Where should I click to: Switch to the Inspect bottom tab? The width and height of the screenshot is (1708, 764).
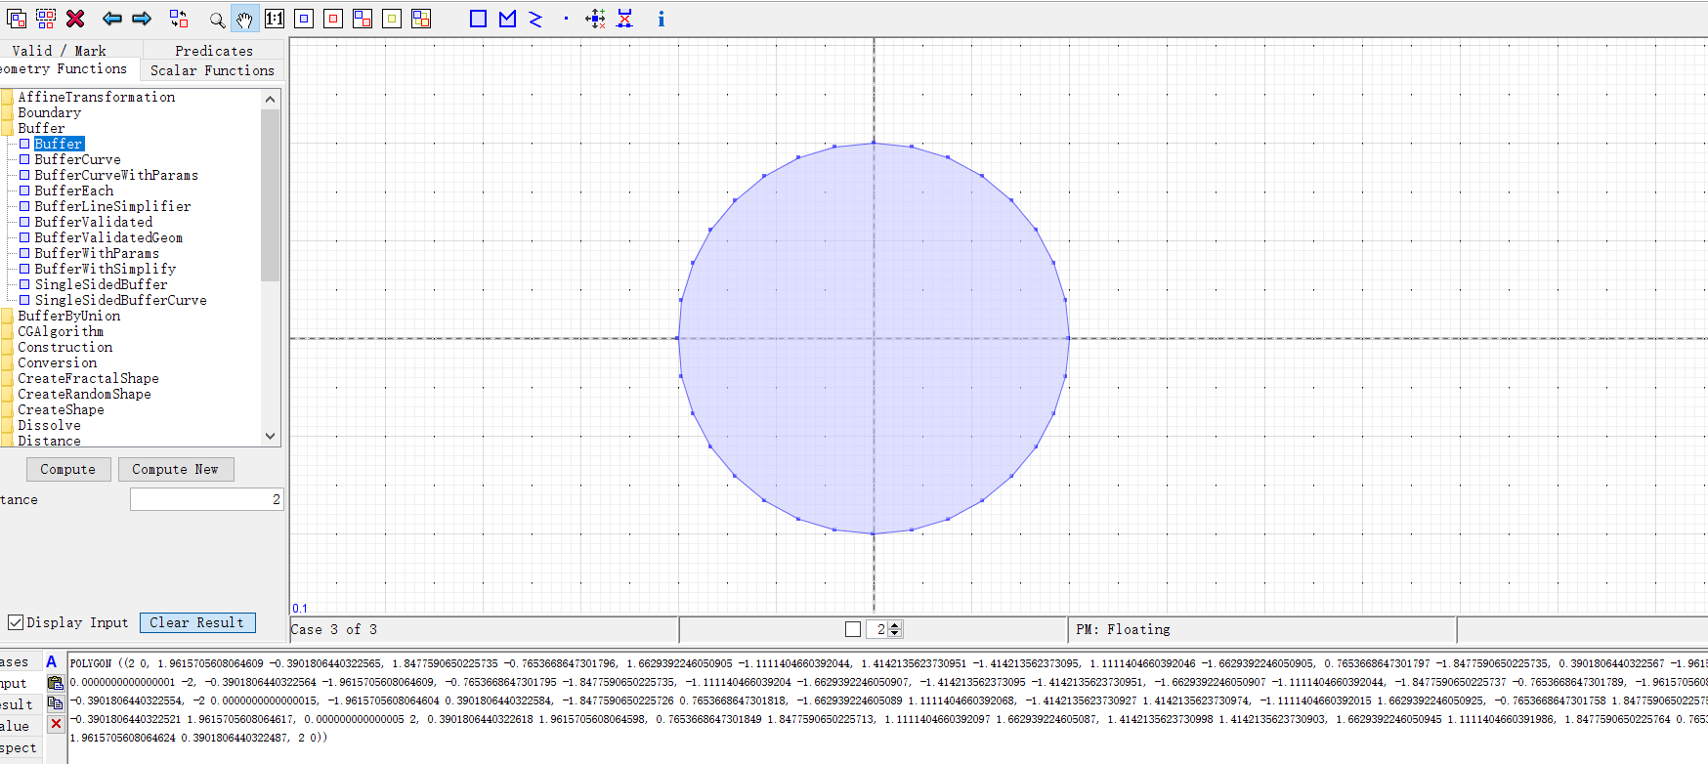(20, 747)
